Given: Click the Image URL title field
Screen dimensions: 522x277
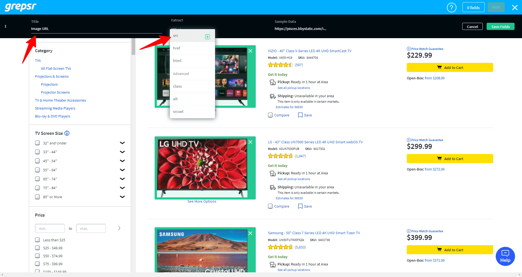Looking at the screenshot, I should click(x=97, y=29).
